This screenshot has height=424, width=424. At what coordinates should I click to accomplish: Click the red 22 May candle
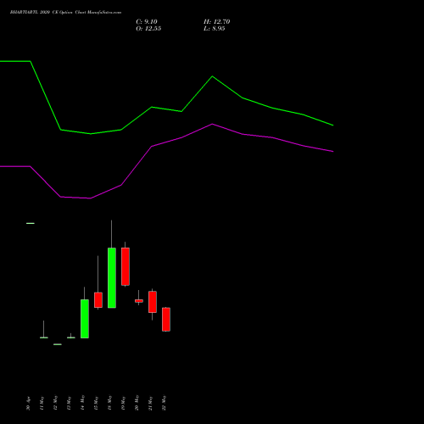tap(166, 319)
